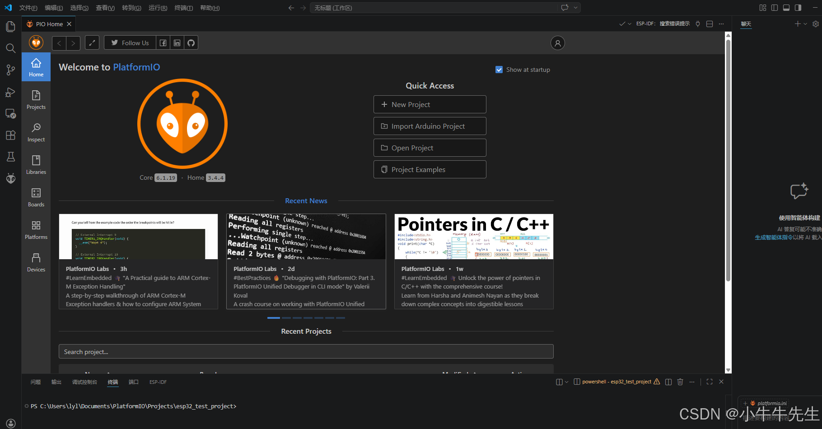Open the Search view in the activity bar

pyautogui.click(x=10, y=48)
